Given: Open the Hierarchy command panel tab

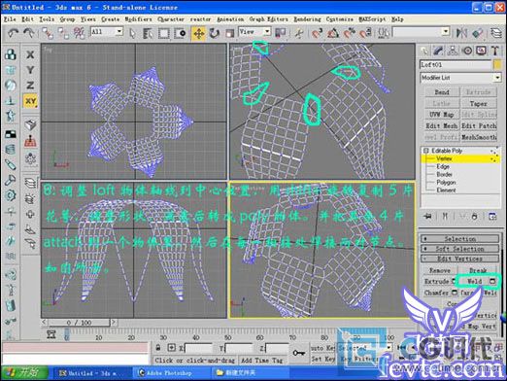Looking at the screenshot, I should [453, 51].
